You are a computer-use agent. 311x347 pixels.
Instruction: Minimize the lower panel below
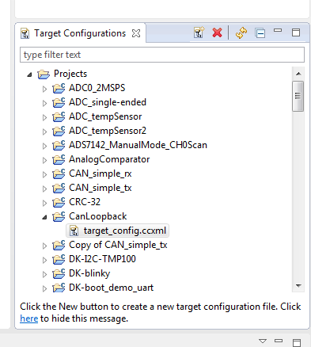[279, 341]
